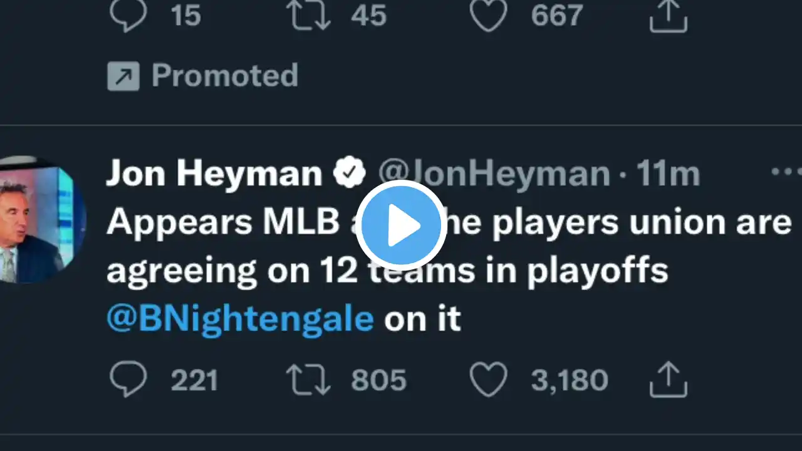Click the 805 retweet count
Screen dimensions: 802x451
point(378,380)
